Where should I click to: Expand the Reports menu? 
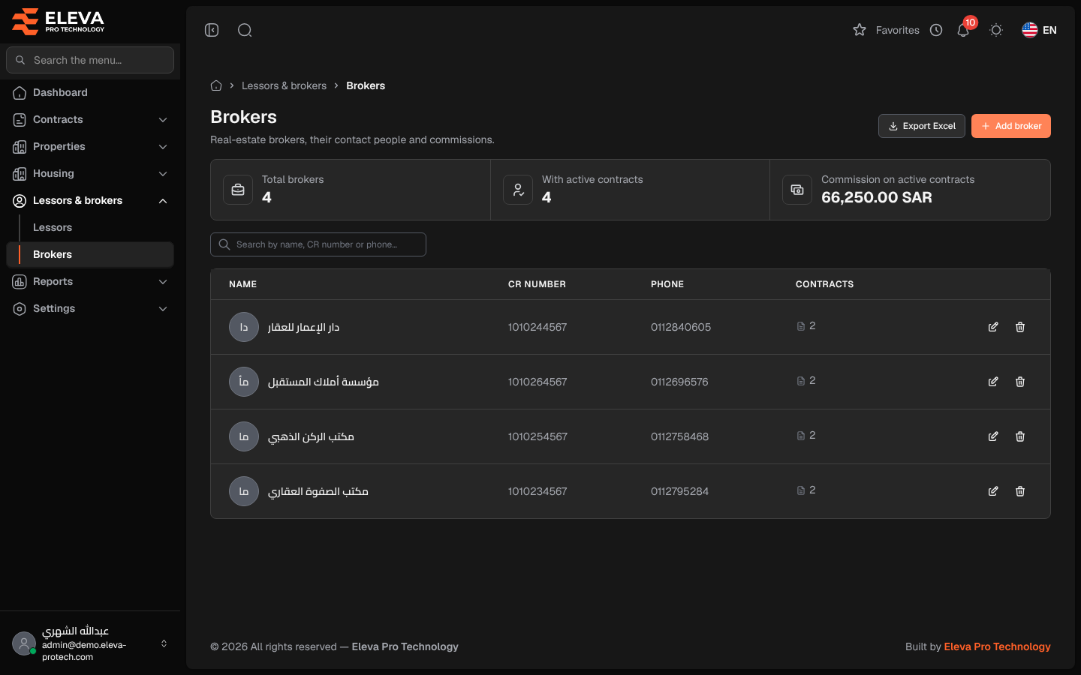[x=90, y=281]
